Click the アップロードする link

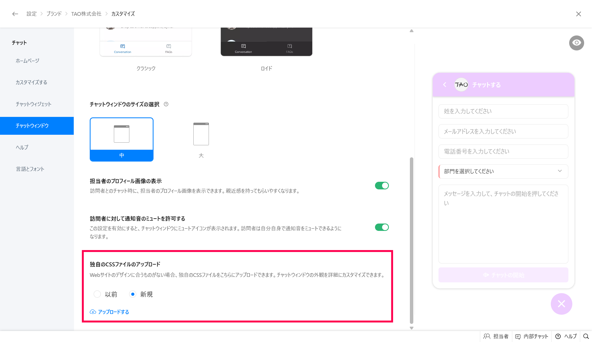pos(110,312)
